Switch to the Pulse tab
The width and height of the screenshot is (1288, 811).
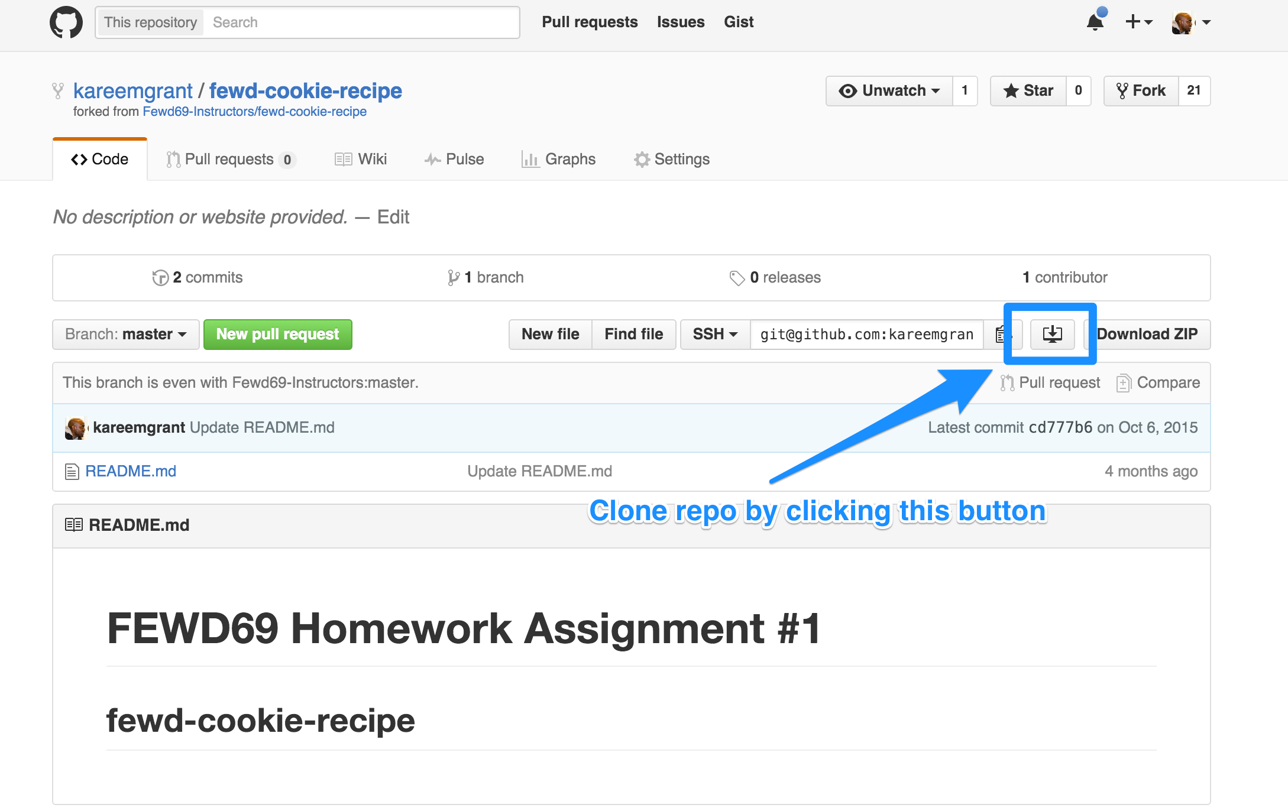coord(454,160)
